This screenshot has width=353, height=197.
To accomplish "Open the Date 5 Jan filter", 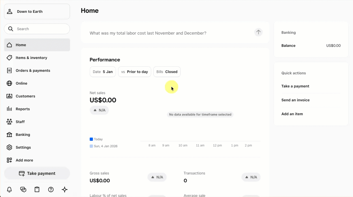I will 103,72.
